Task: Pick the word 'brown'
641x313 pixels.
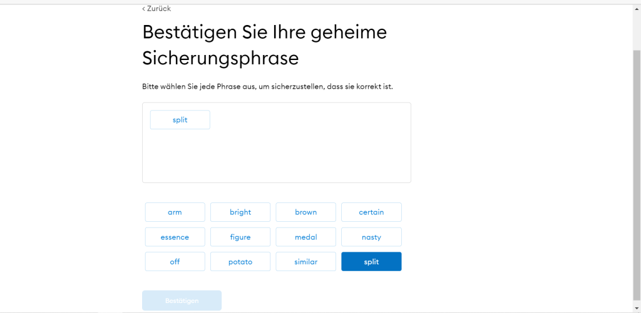Action: coord(305,212)
